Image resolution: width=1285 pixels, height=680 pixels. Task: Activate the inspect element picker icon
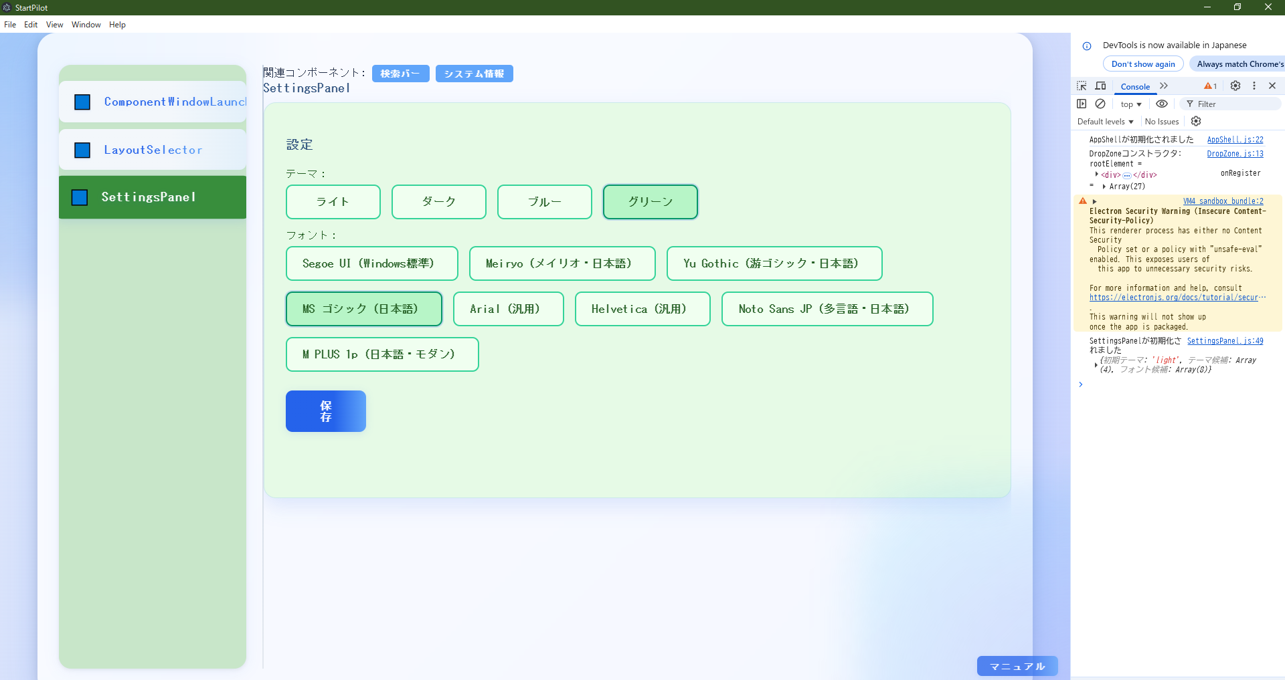click(1082, 86)
